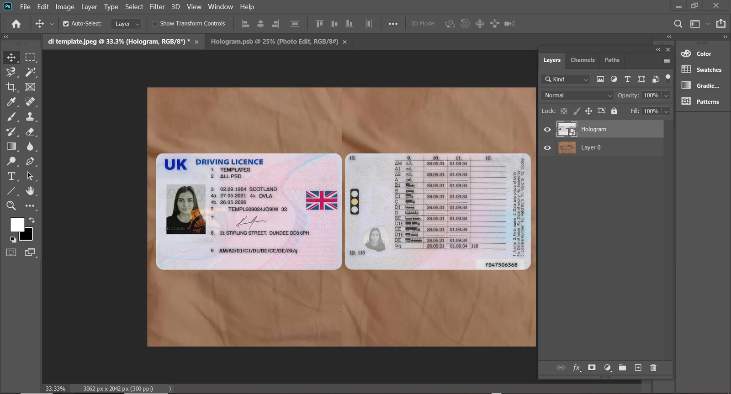
Task: Delete layer with trash icon
Action: pyautogui.click(x=653, y=368)
